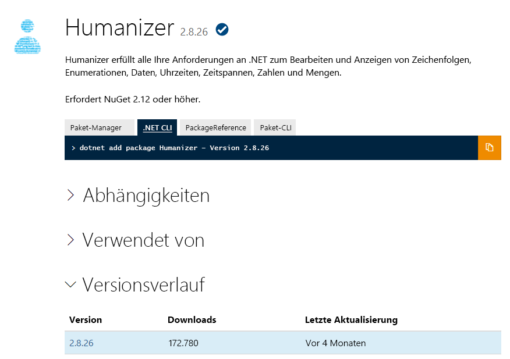Click the blue verified checkmark badge
The width and height of the screenshot is (510, 359).
coord(221,29)
